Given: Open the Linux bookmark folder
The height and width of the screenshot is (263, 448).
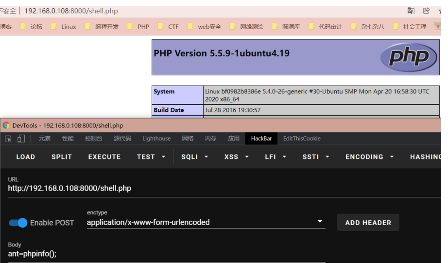Looking at the screenshot, I should [x=64, y=27].
